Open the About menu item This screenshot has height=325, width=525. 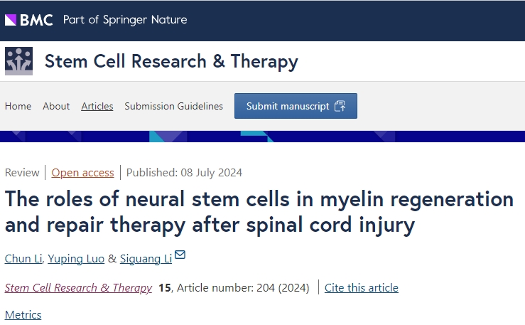(x=56, y=106)
